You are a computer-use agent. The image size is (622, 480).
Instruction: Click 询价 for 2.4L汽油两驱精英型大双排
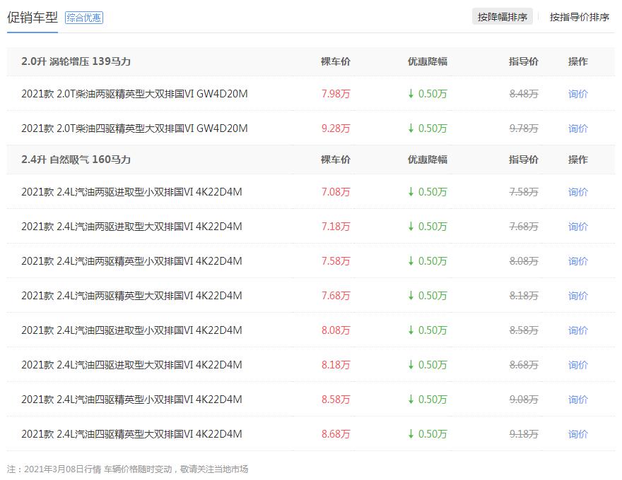[x=577, y=296]
